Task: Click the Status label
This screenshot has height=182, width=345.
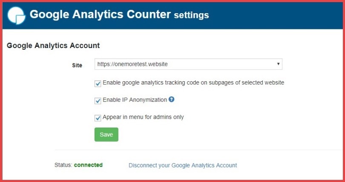Action: point(63,165)
